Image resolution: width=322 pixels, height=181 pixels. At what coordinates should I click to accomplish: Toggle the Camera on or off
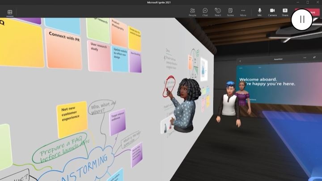click(272, 12)
